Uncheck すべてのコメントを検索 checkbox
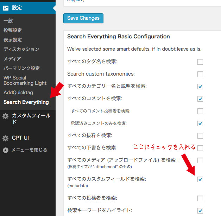Viewport: 221px width, 216px height. click(200, 99)
